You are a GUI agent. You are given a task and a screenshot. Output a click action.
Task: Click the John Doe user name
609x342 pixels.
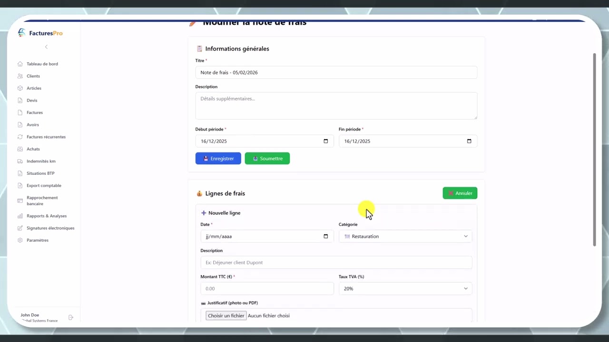pos(29,315)
